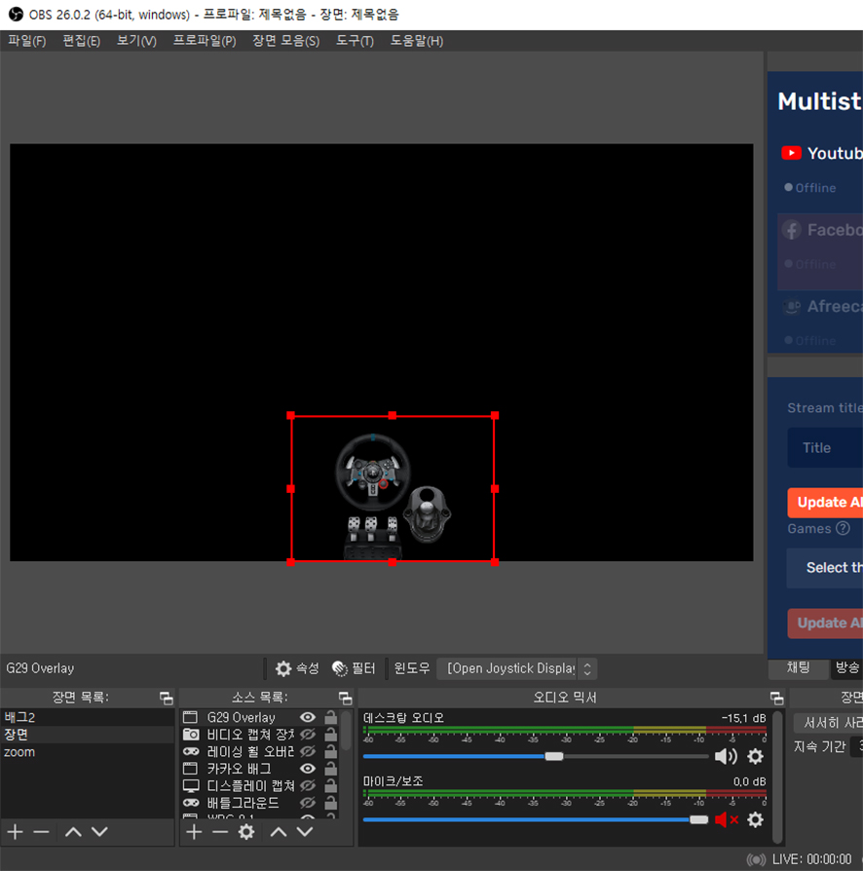
Task: Switch to the 채팅 tab
Action: click(x=798, y=667)
